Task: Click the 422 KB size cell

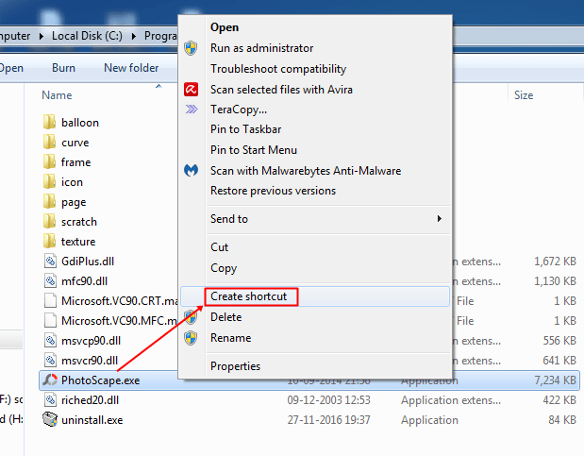Action: click(x=559, y=400)
